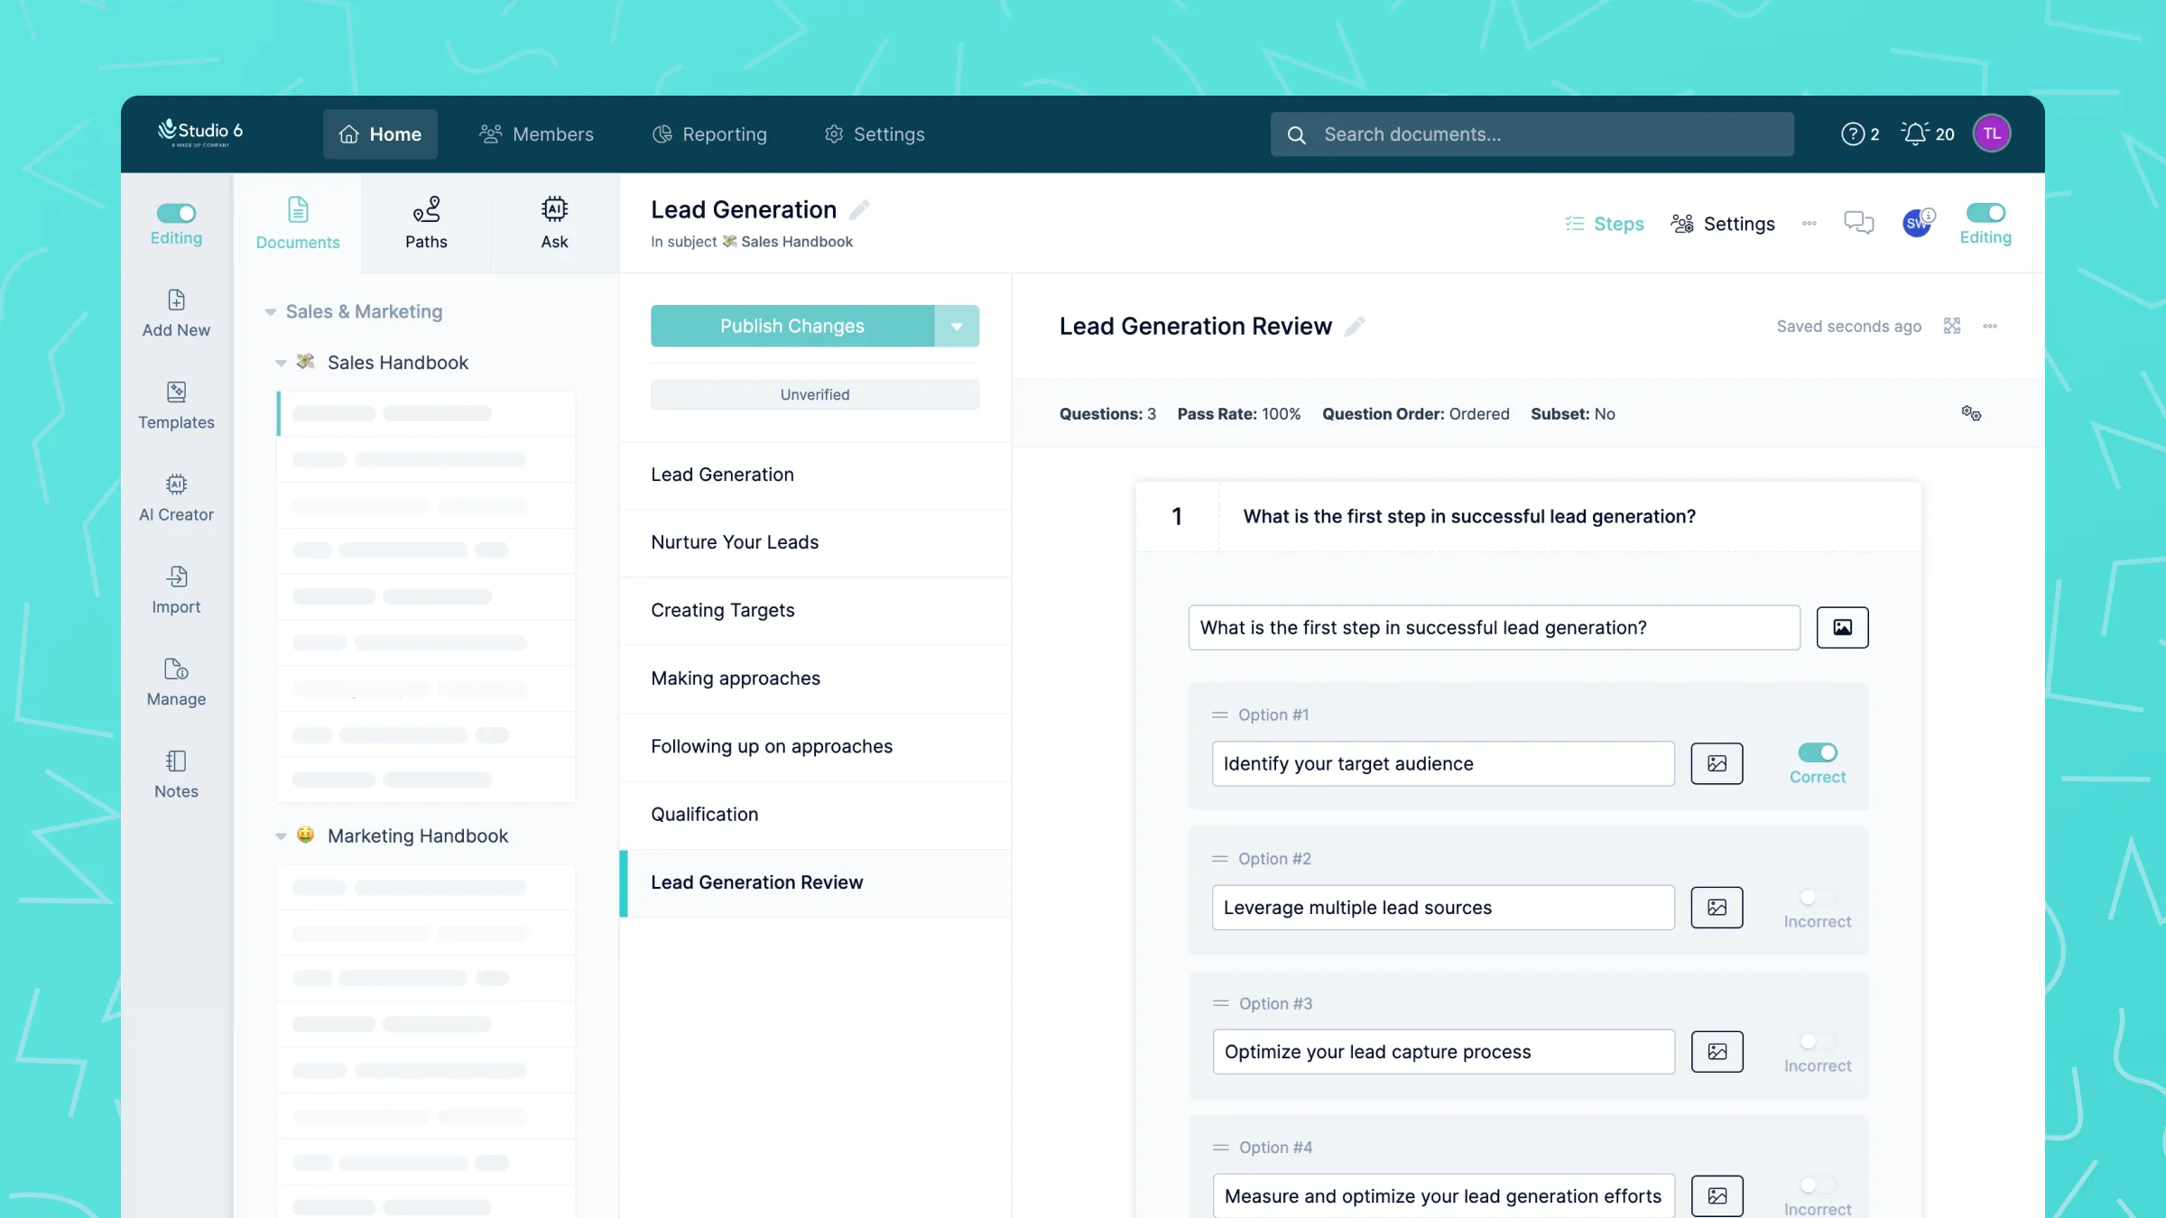This screenshot has width=2166, height=1218.
Task: Switch to the Paths tab
Action: (426, 223)
